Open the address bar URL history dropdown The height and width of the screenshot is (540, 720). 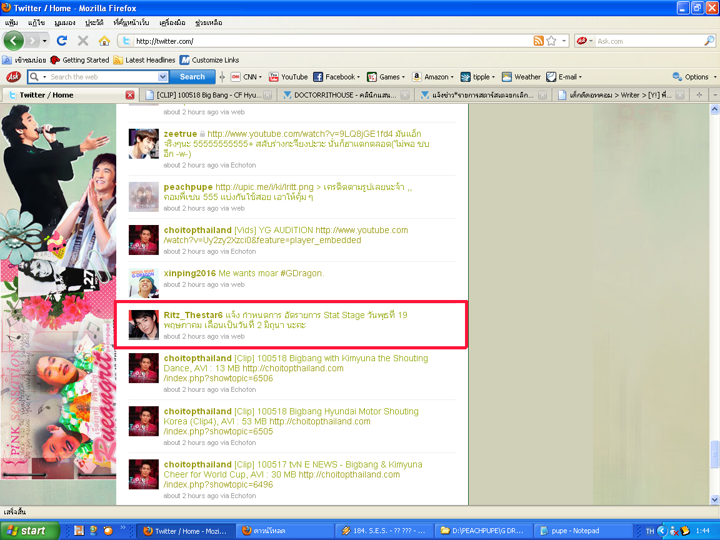pyautogui.click(x=564, y=41)
